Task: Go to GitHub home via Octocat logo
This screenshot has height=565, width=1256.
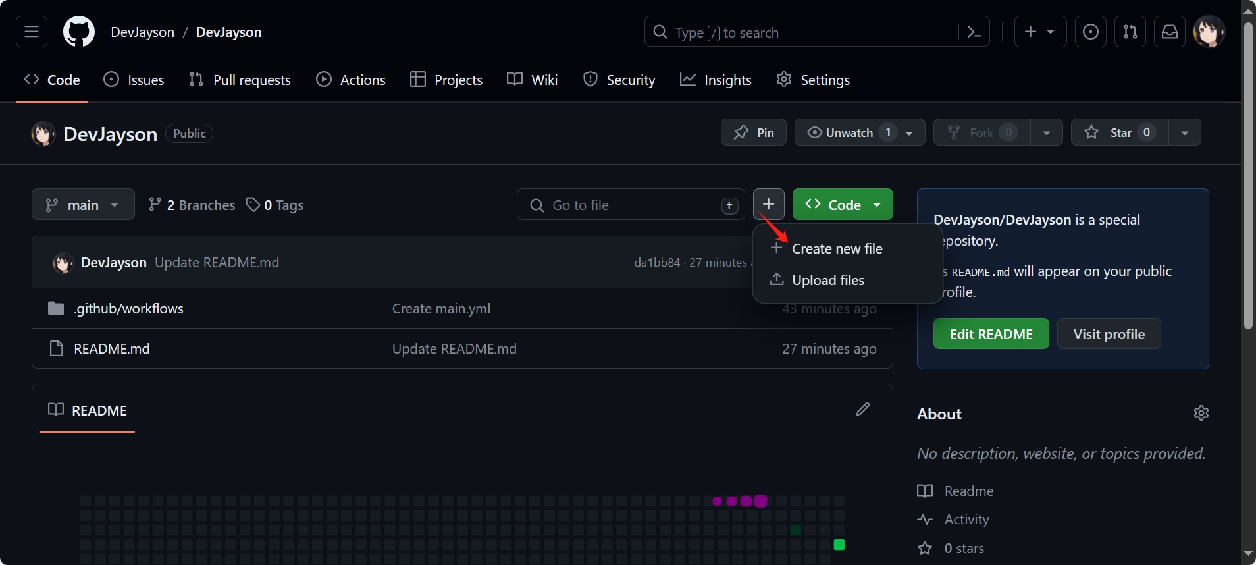Action: 79,32
